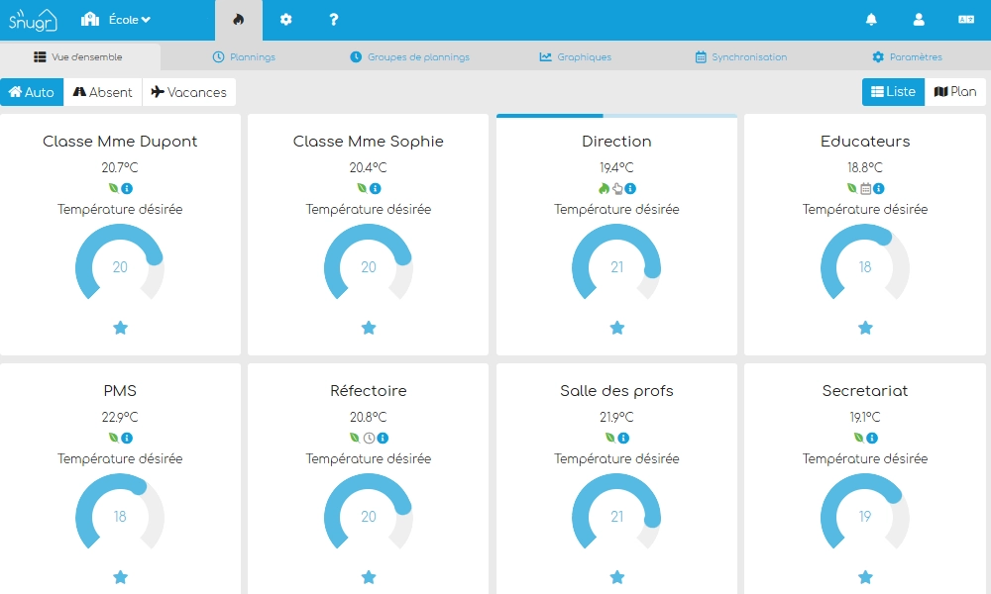Go to the Graphiques tab
The image size is (991, 594).
point(575,56)
